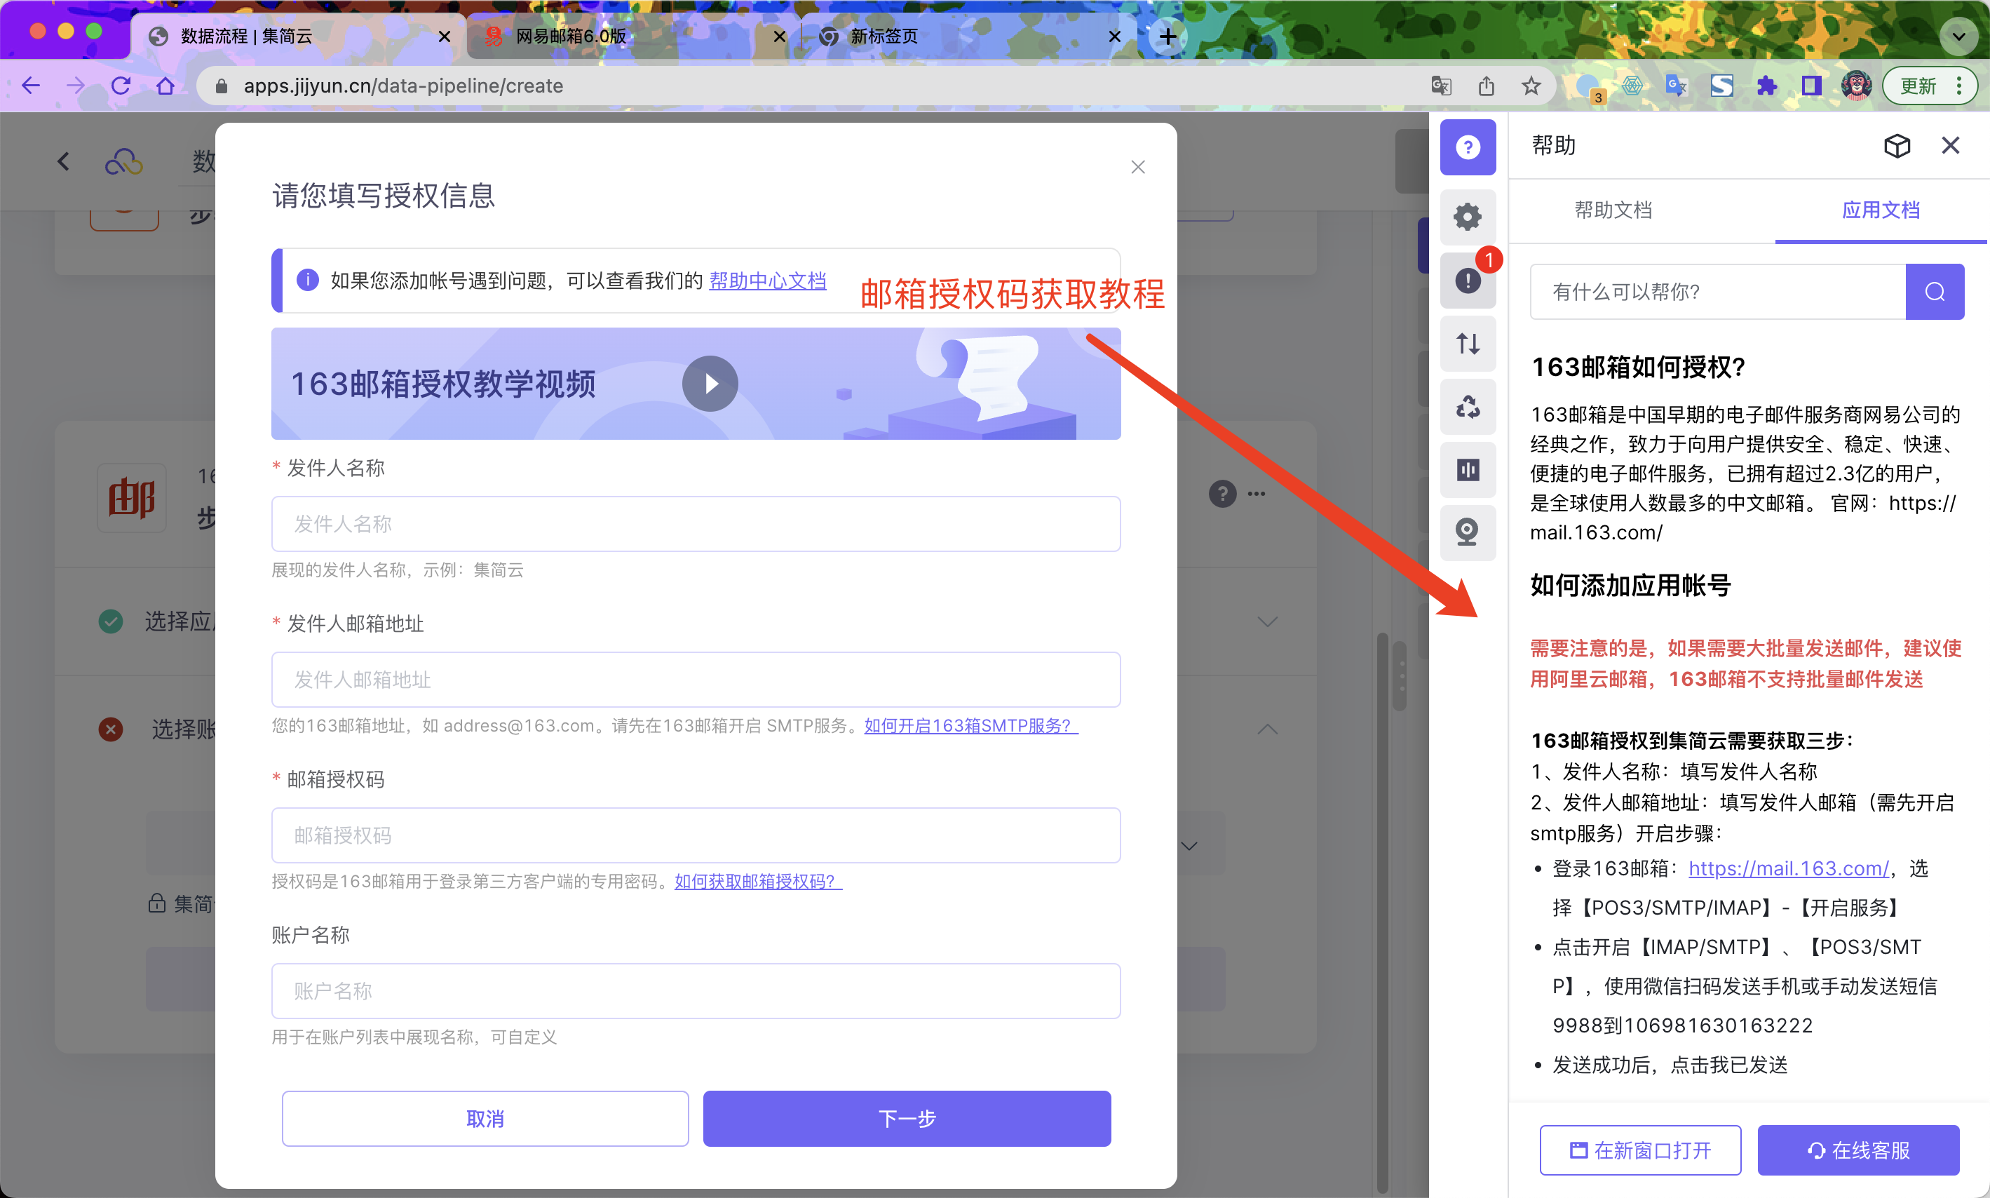Open the settings gear sidebar icon
Viewport: 1990px width, 1198px height.
coord(1467,216)
